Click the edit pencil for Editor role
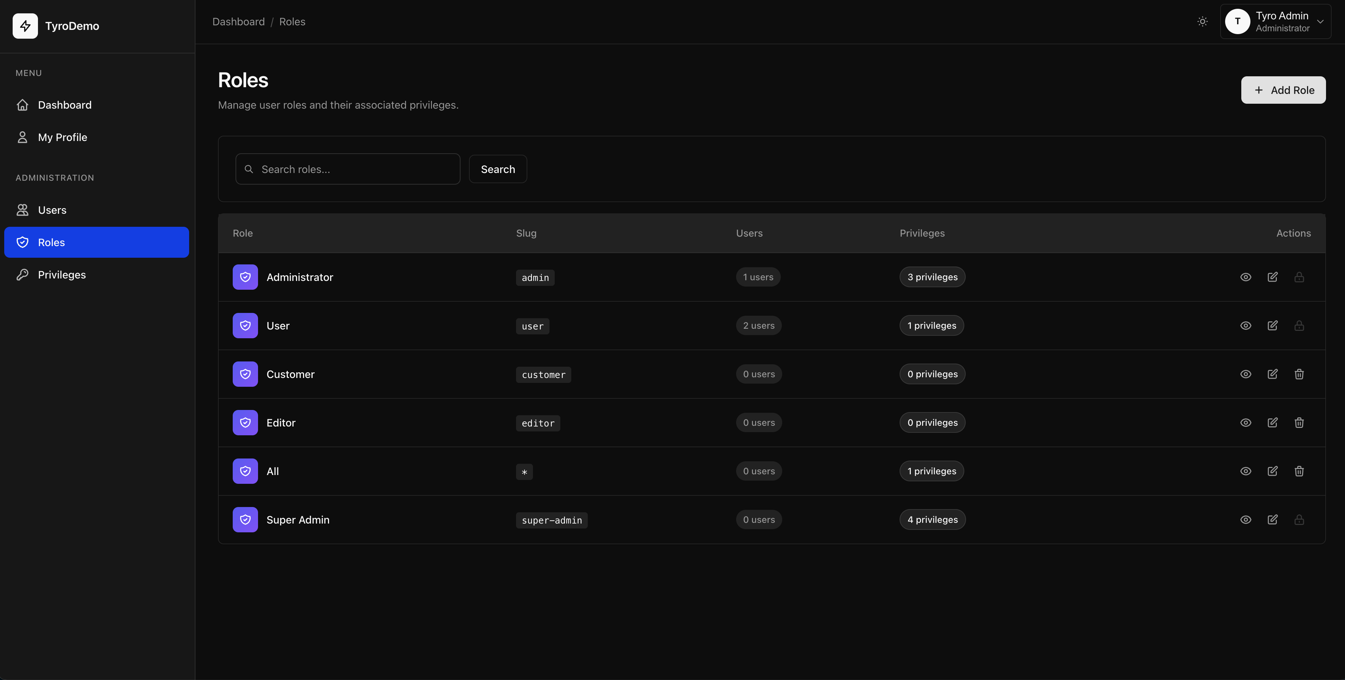Viewport: 1345px width, 680px height. (x=1273, y=423)
